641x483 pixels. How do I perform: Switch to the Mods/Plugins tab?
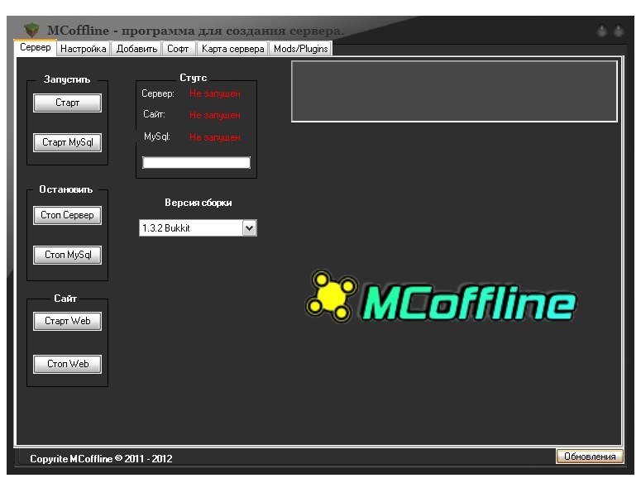[301, 49]
